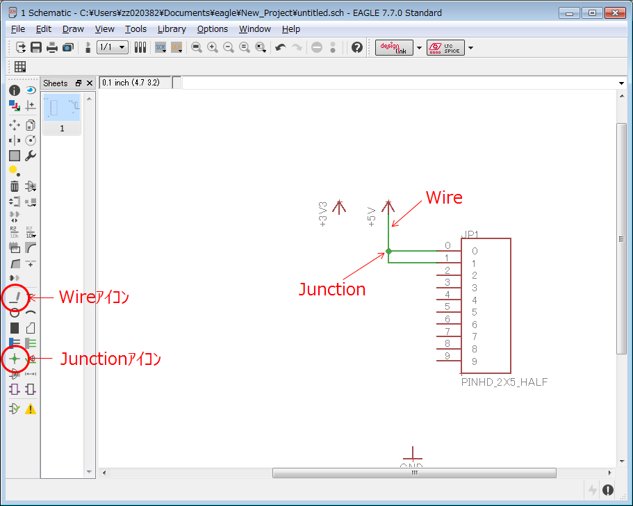
Task: Click the Zoom to fit icon
Action: point(197,47)
